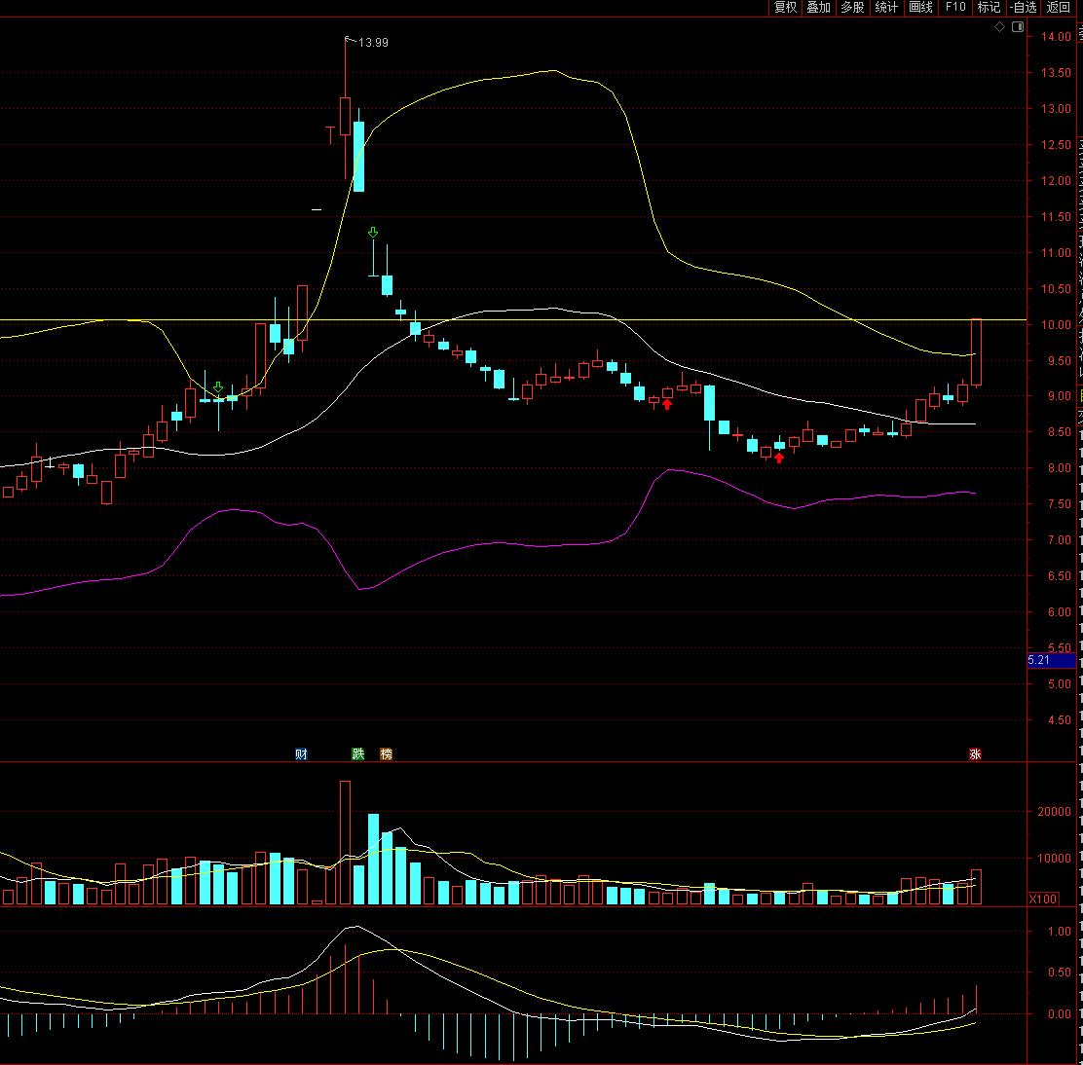Select the 多股 multi-stock view
This screenshot has width=1083, height=1065.
click(852, 8)
